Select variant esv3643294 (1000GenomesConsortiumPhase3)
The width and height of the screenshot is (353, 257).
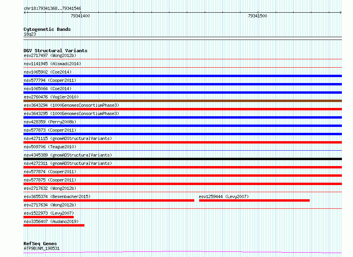71,105
